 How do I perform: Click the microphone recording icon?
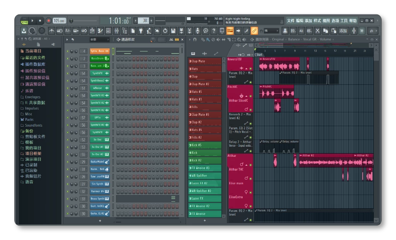(198, 31)
